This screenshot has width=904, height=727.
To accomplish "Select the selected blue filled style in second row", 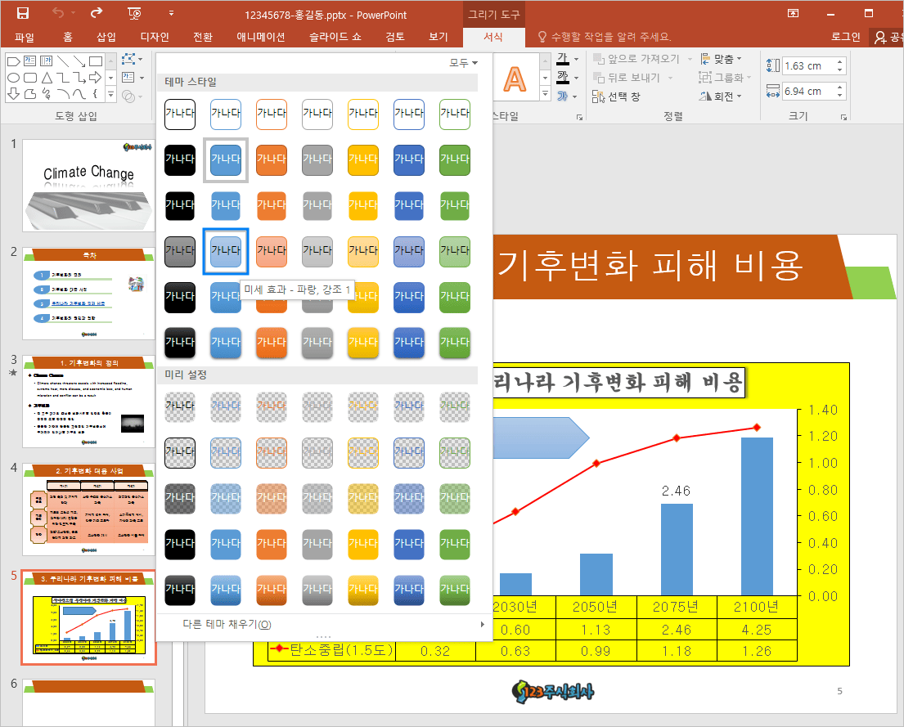I will (x=226, y=159).
